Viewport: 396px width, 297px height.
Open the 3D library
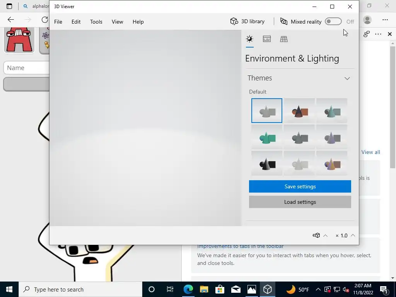coord(247,22)
